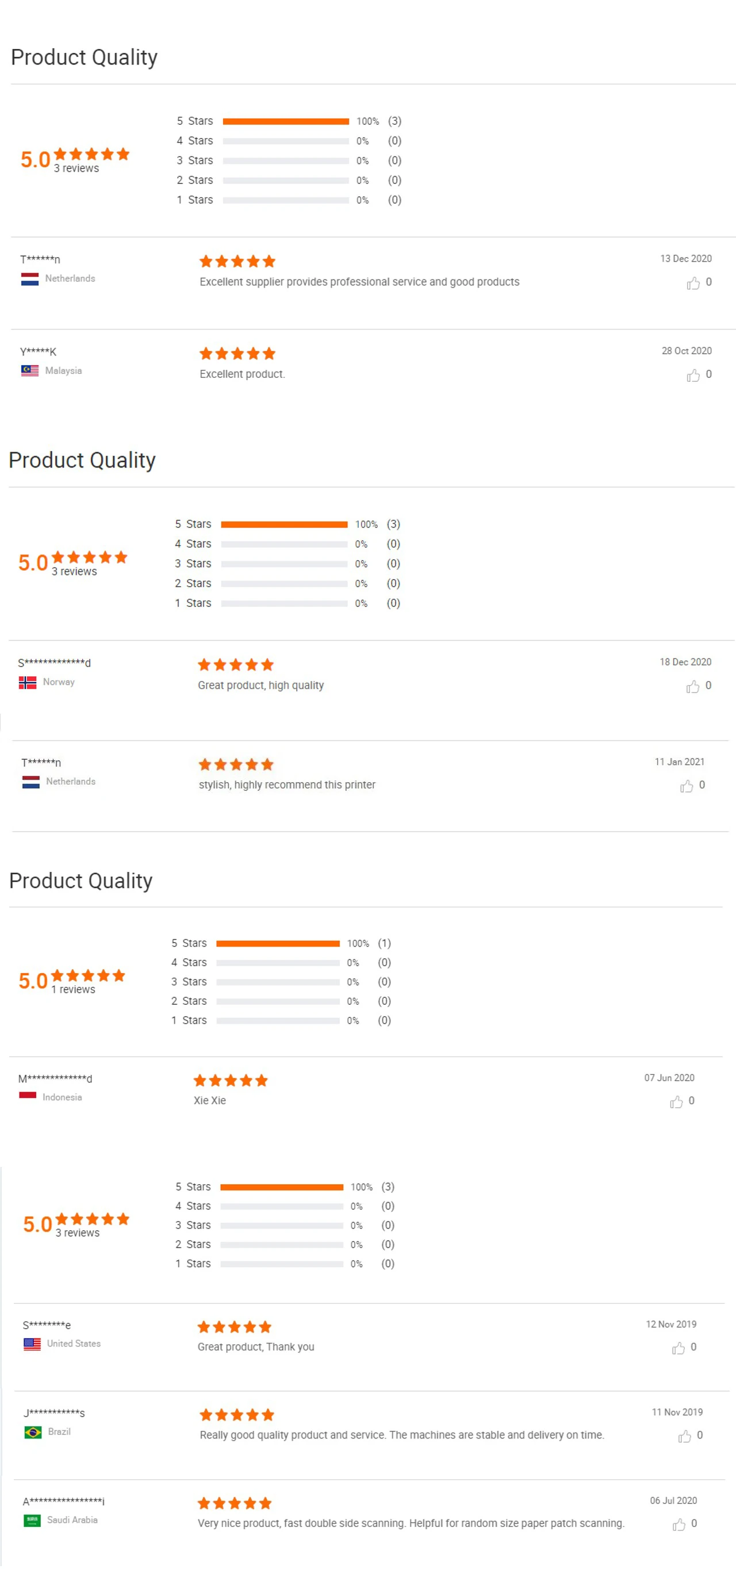The image size is (736, 1596).
Task: Click the first 'Product Quality' heading
Action: click(85, 57)
